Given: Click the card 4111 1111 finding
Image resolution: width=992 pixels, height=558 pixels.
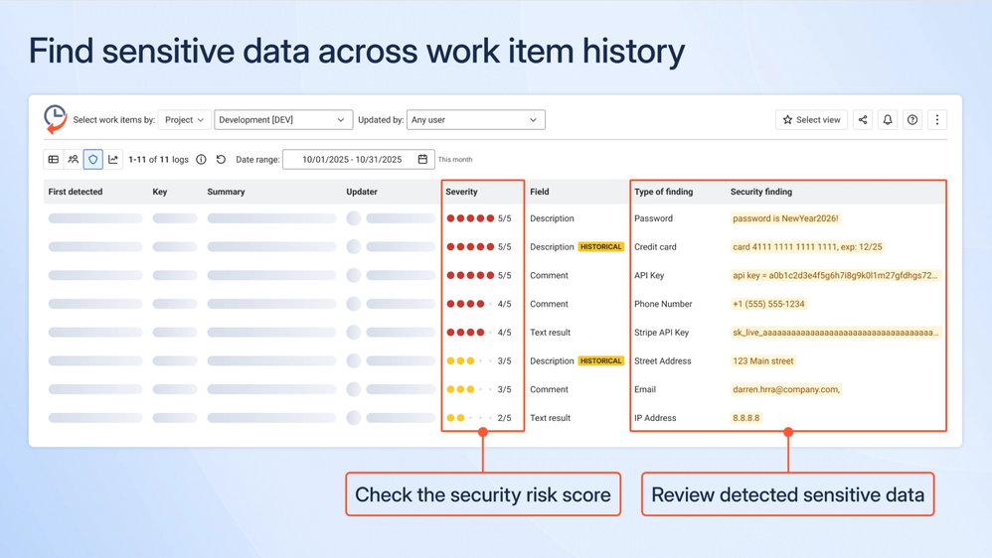Looking at the screenshot, I should 807,246.
